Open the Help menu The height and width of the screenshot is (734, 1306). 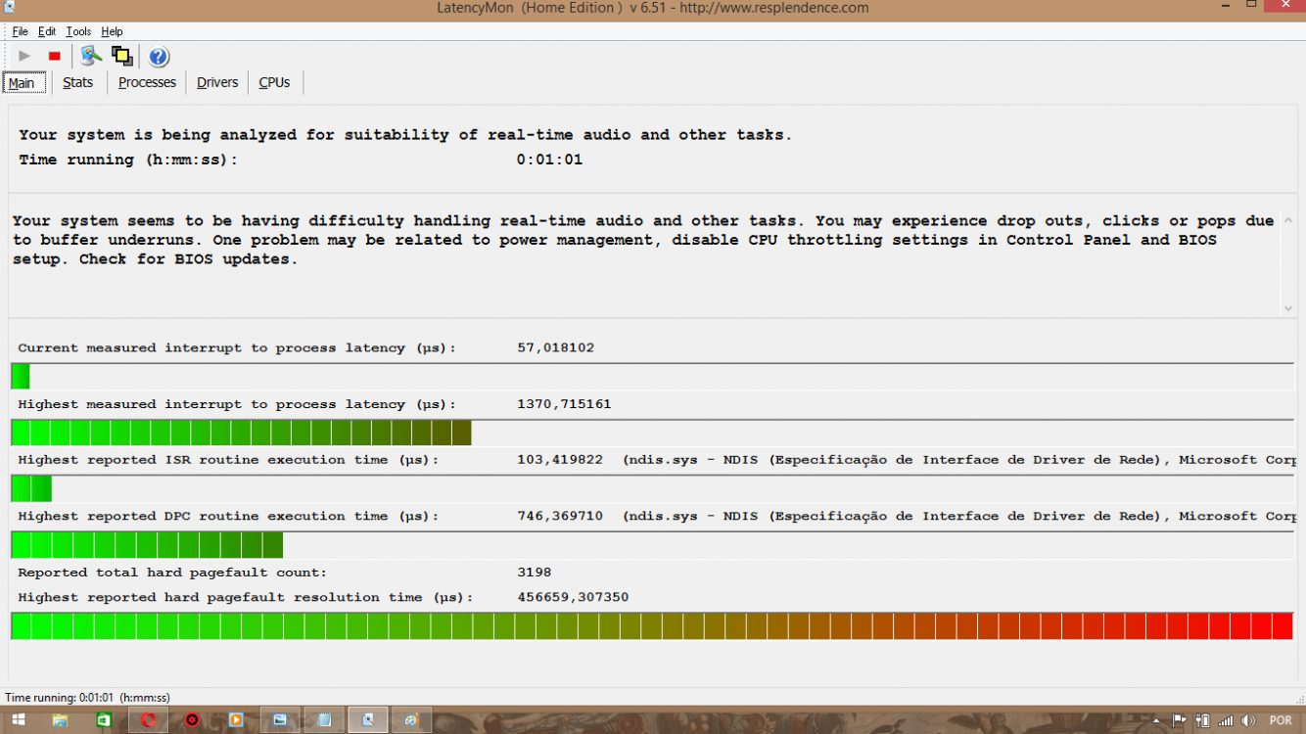(112, 31)
